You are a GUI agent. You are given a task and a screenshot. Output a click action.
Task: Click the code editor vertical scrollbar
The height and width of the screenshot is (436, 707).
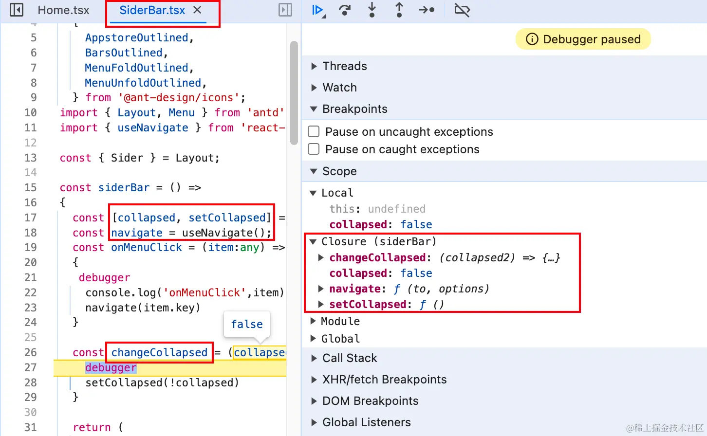294,93
